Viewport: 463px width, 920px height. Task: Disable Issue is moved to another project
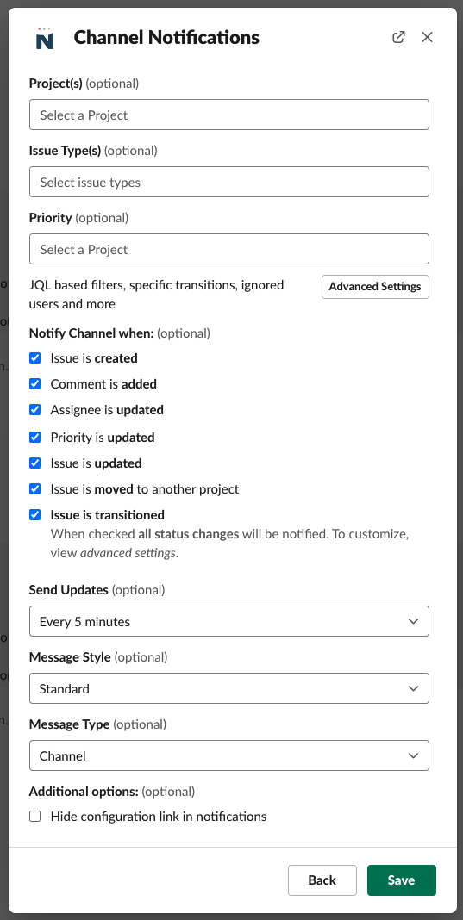35,488
